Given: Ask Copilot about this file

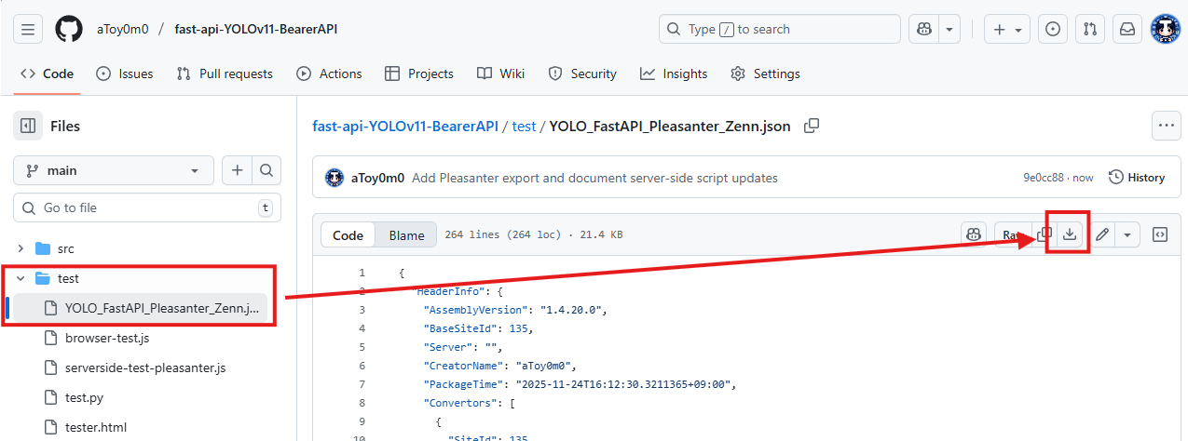Looking at the screenshot, I should pos(974,235).
